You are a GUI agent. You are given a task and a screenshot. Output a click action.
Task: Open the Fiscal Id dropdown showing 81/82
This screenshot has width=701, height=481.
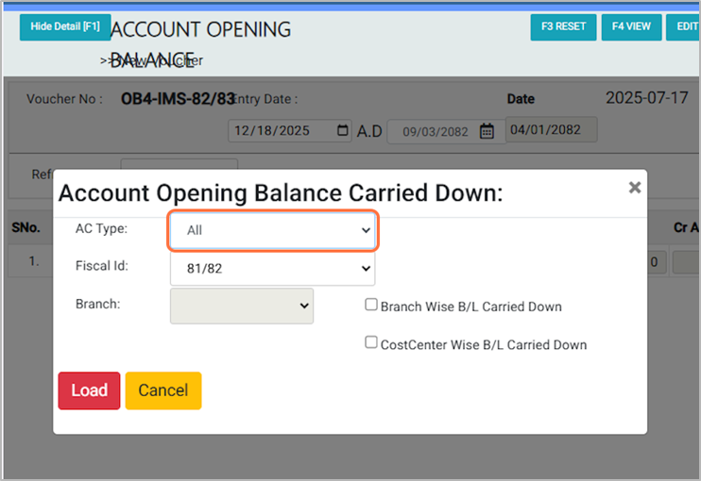[x=273, y=268]
